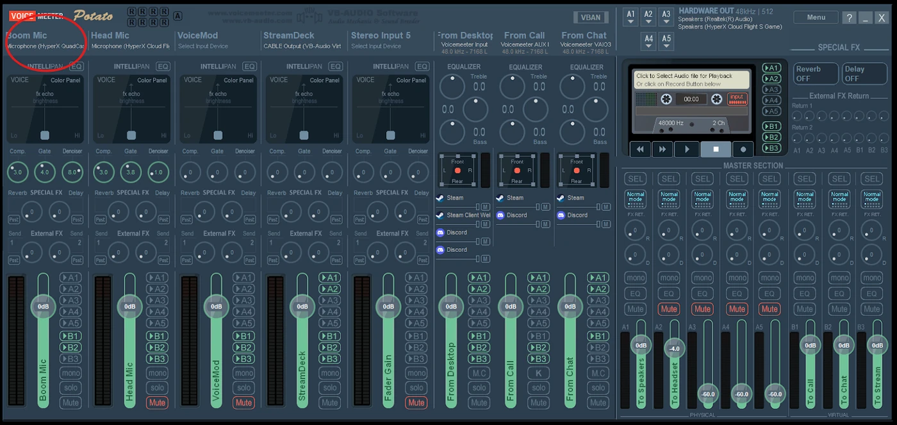Unmute the VoiceMod strip
Screen dimensions: 897x425
[243, 403]
